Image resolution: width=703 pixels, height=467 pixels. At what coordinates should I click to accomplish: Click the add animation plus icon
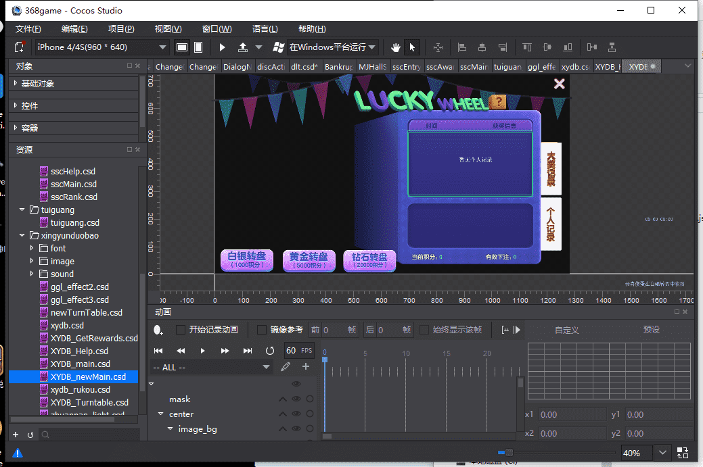(306, 367)
